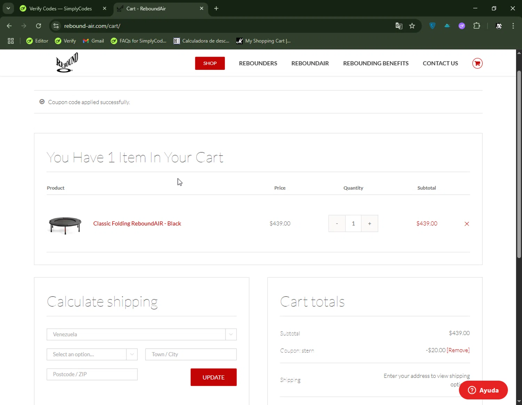Image resolution: width=522 pixels, height=405 pixels.
Task: Go back to previous page
Action: pos(9,26)
